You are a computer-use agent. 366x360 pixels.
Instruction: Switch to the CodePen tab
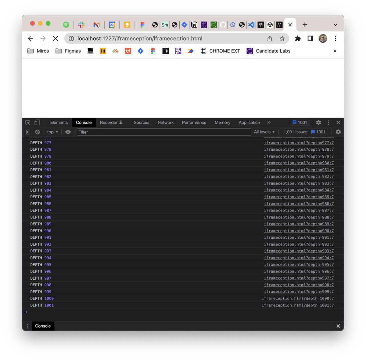(270, 25)
